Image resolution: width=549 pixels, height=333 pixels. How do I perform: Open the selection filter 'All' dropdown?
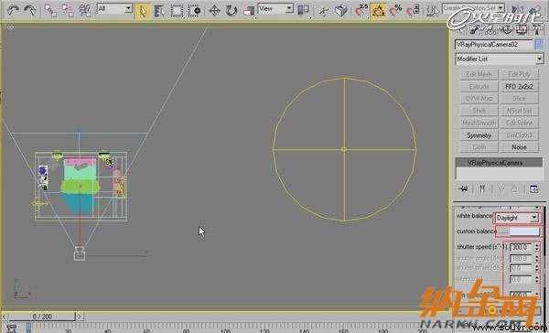(114, 8)
